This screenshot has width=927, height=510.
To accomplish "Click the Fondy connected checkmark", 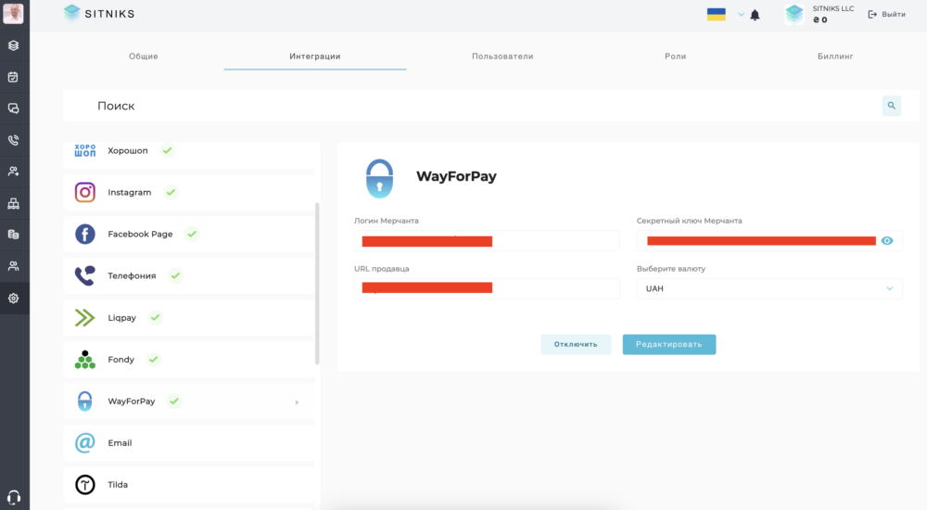I will [x=154, y=359].
